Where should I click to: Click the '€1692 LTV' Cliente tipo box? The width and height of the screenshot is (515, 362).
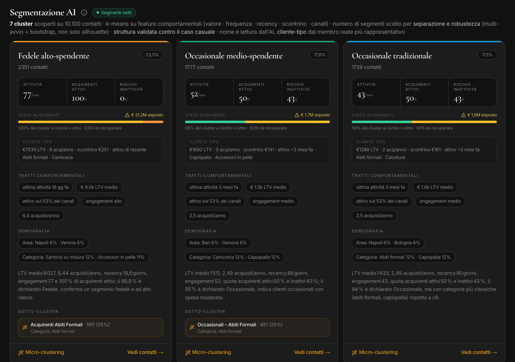coord(257,150)
